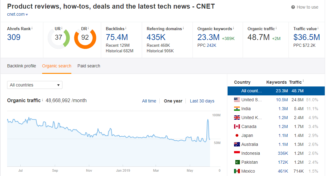
Task: Open the Organic keywords 23.3M link
Action: coord(208,37)
